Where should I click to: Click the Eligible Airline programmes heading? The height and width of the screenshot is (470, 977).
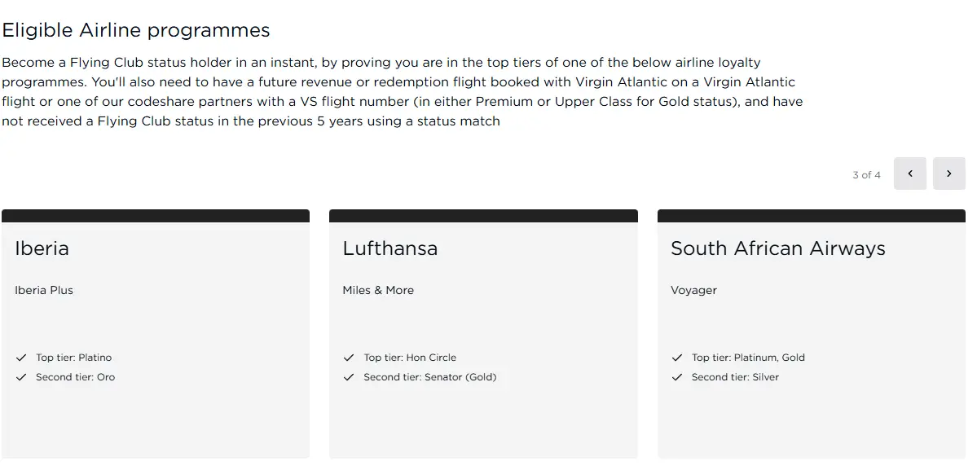136,31
